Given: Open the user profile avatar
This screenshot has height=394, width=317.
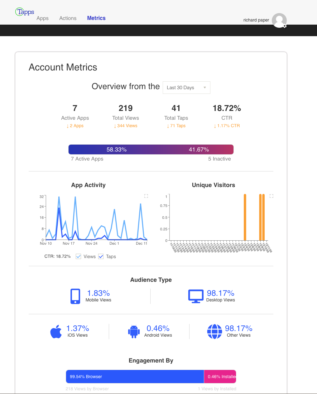Looking at the screenshot, I should click(279, 20).
